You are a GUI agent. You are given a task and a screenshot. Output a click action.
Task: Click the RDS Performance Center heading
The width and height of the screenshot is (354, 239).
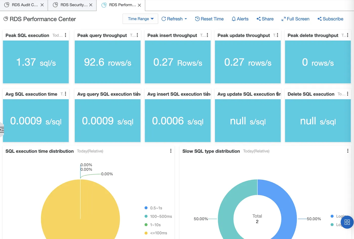[x=43, y=19]
